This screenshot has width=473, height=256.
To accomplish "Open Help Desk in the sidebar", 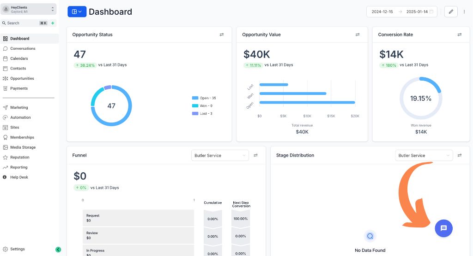I will pyautogui.click(x=19, y=177).
